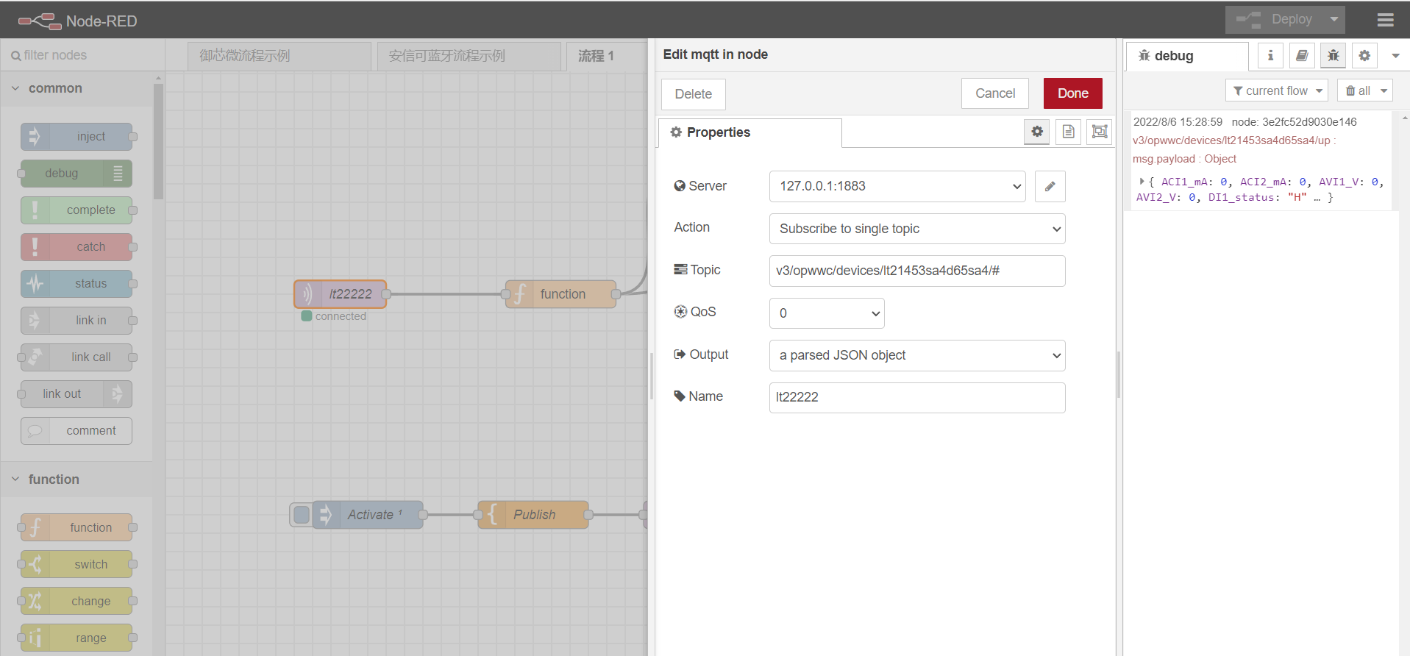Click the Name input field
The width and height of the screenshot is (1410, 656).
pyautogui.click(x=917, y=397)
